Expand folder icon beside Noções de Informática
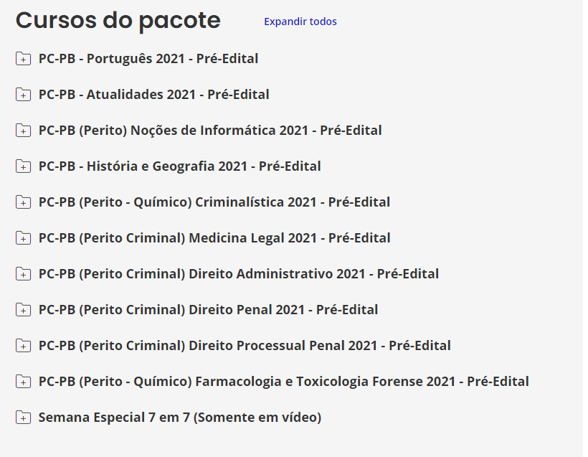The height and width of the screenshot is (457, 588). click(x=23, y=130)
